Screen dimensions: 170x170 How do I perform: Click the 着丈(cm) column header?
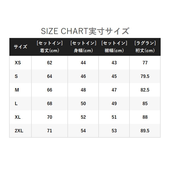point(50,47)
